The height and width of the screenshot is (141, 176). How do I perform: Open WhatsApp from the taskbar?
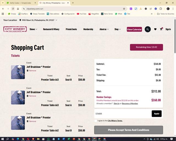48,139
